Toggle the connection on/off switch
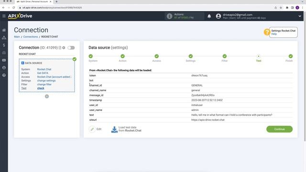 pos(71,48)
